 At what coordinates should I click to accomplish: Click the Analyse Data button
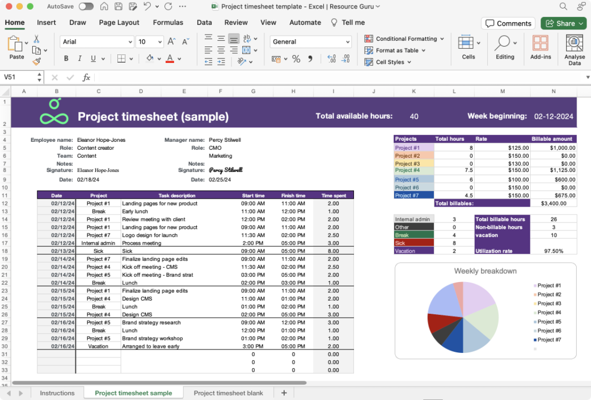coord(575,49)
